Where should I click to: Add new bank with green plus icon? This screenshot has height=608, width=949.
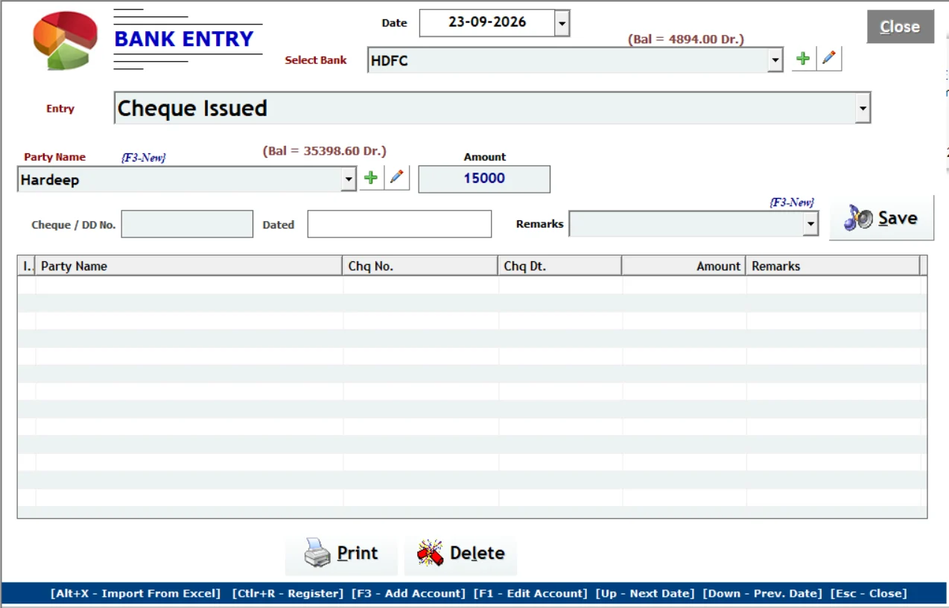tap(803, 59)
